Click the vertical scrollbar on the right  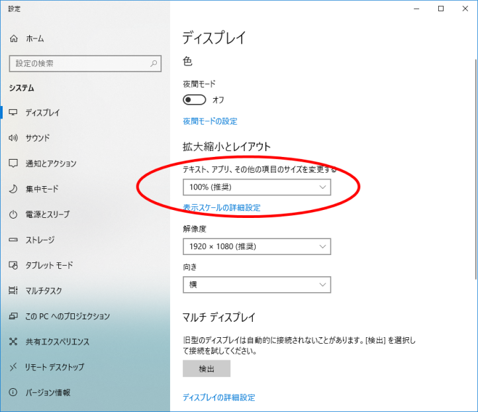[476, 170]
